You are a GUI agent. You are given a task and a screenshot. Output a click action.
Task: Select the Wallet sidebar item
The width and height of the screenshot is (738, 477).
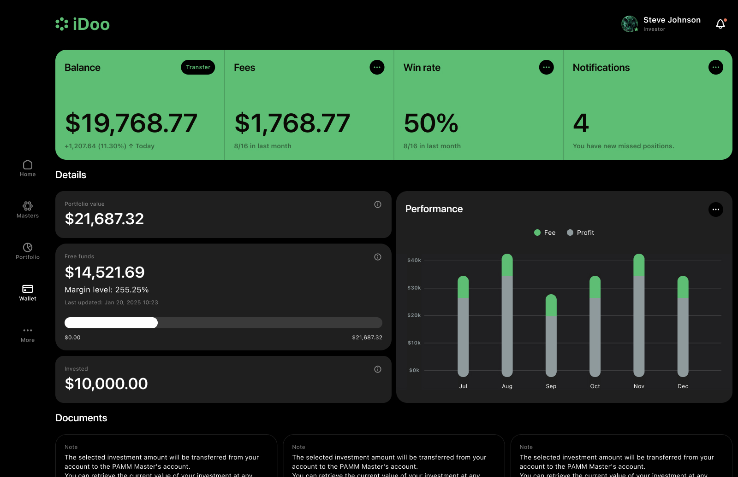click(28, 292)
